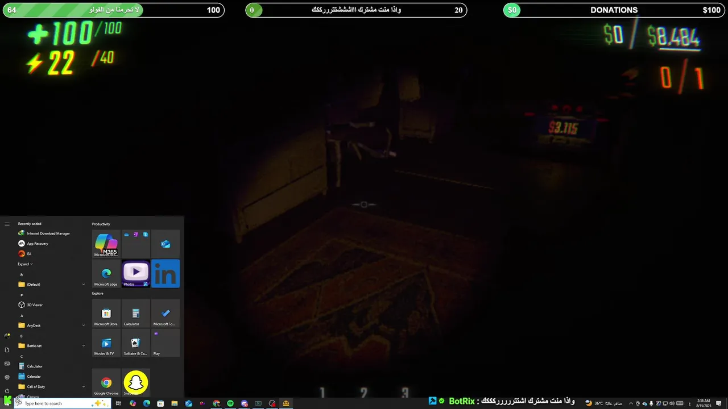Expand the recently added apps list
Screen dimensions: 728x409
click(25, 264)
